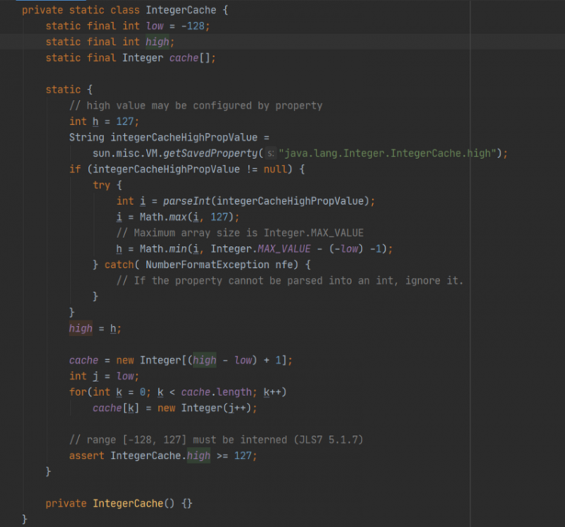Click the assert keyword

87,455
